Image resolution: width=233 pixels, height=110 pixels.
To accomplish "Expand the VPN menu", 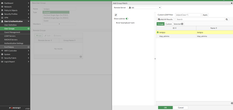I will coord(28,18).
